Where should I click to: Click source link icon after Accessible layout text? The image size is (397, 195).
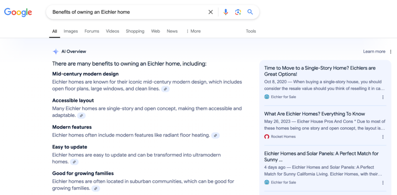pos(81,116)
